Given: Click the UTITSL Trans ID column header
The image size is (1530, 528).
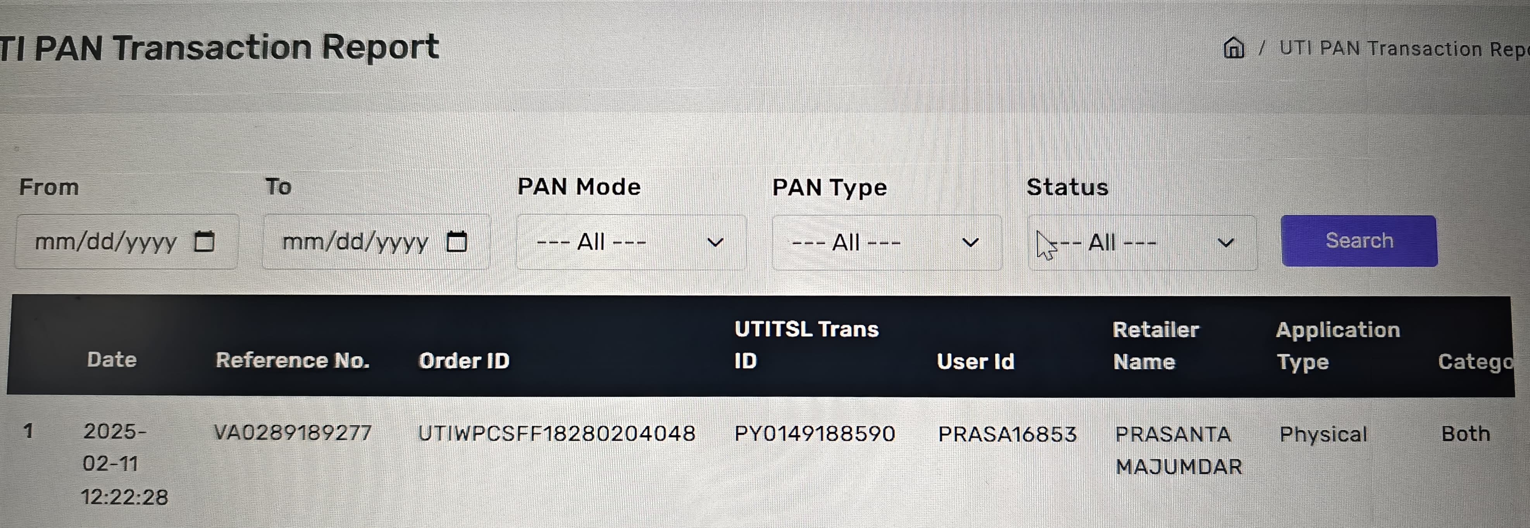Looking at the screenshot, I should pyautogui.click(x=806, y=345).
